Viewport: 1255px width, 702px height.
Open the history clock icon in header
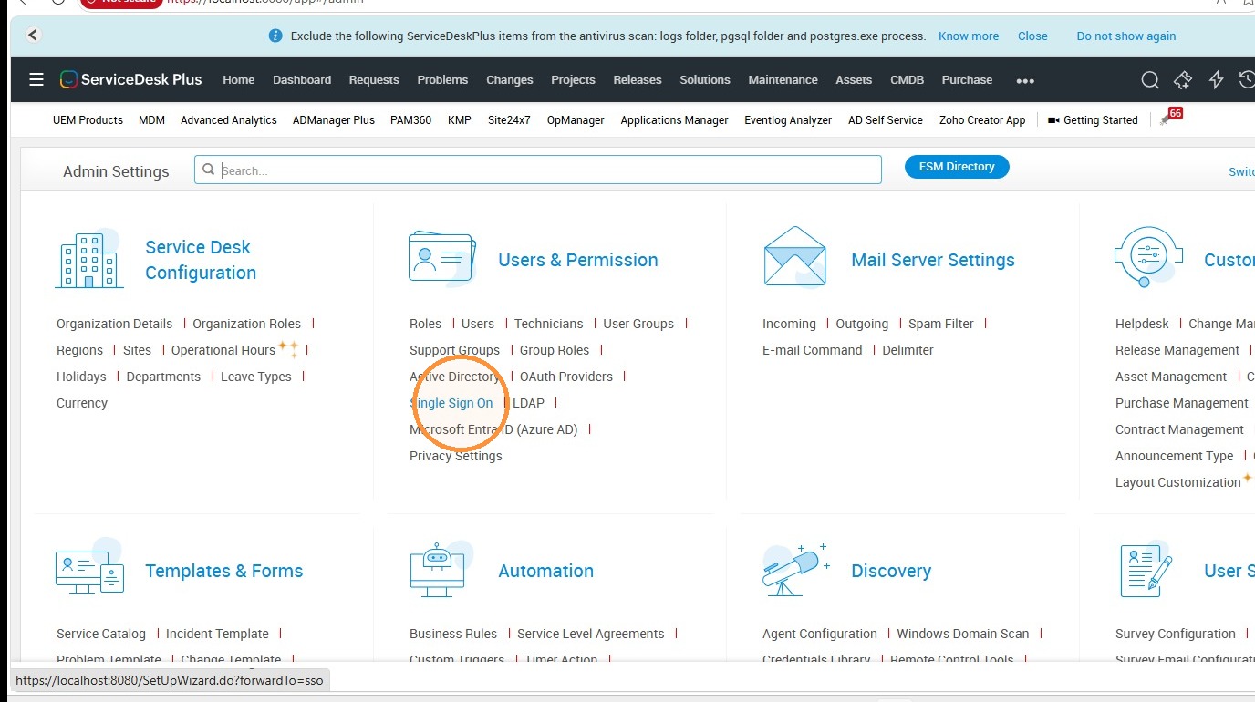coord(1247,80)
